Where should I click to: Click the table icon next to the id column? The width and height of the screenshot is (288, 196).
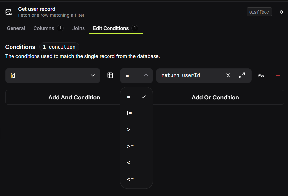tap(110, 75)
